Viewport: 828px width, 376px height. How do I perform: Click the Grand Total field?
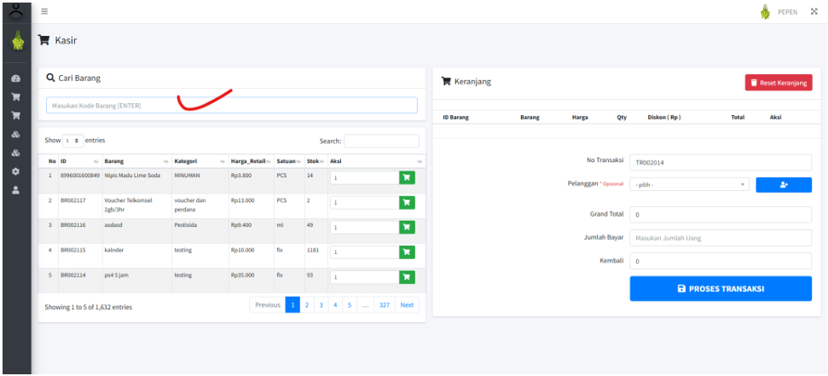[x=721, y=215]
